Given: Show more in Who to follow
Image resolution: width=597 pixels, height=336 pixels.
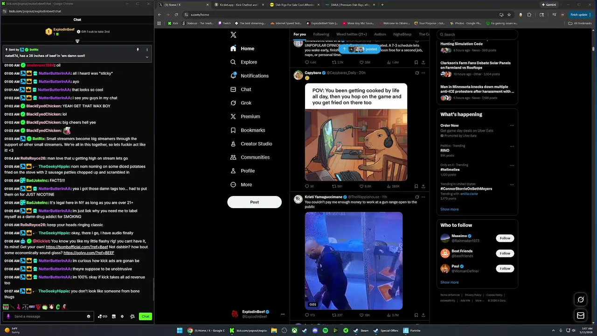Looking at the screenshot, I should (x=449, y=282).
